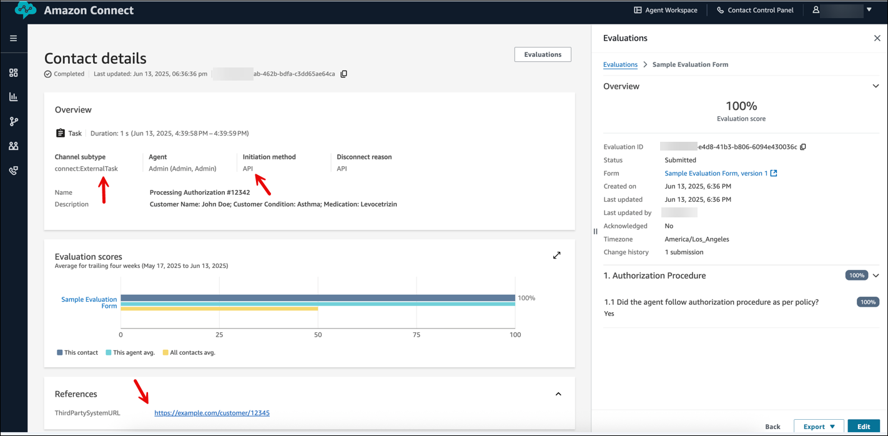
Task: Open the hamburger navigation menu
Action: [x=13, y=39]
